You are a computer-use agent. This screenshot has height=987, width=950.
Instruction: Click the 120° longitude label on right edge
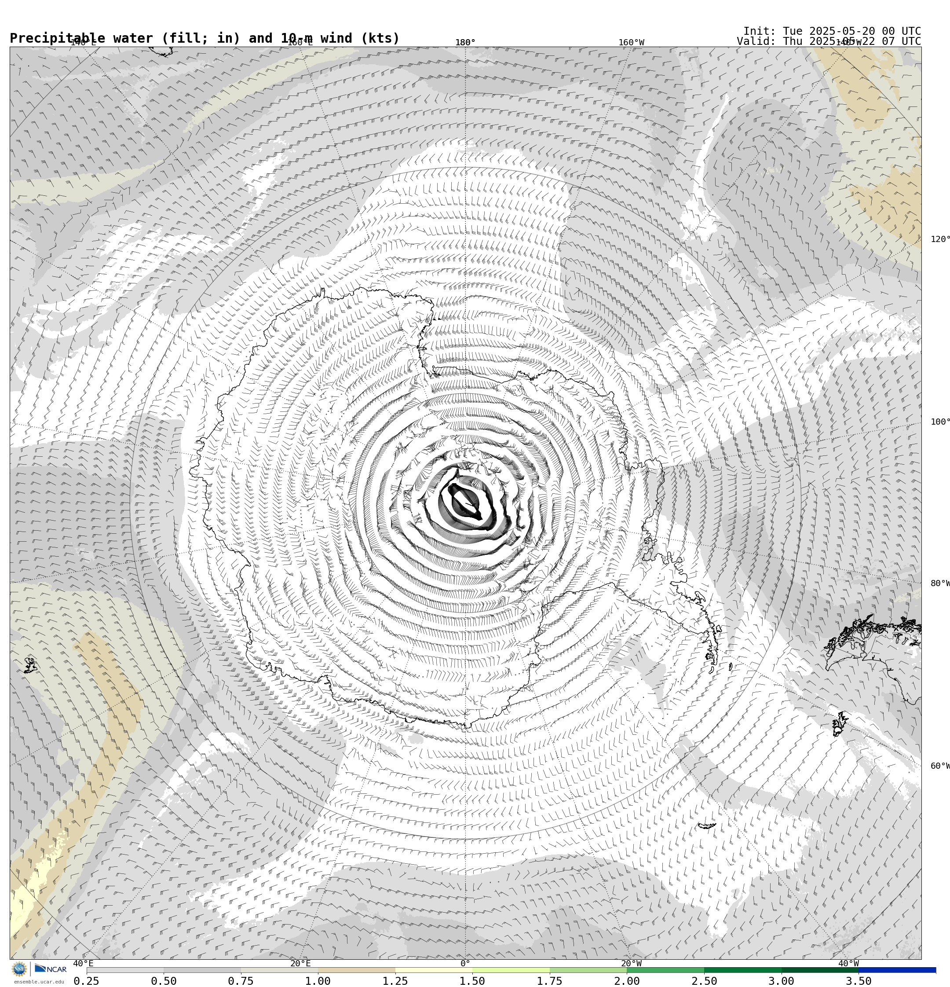pyautogui.click(x=940, y=238)
